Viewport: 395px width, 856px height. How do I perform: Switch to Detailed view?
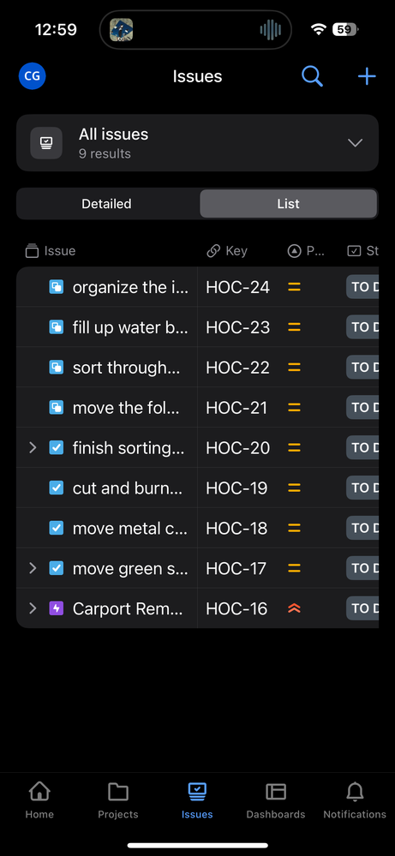[x=107, y=204]
